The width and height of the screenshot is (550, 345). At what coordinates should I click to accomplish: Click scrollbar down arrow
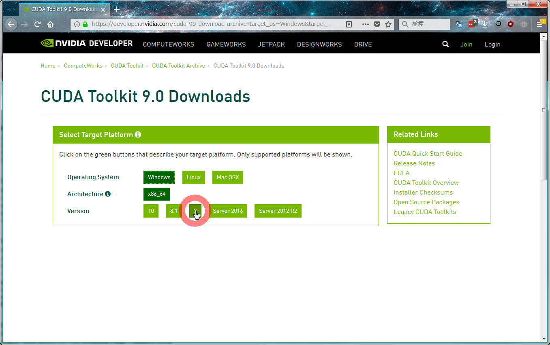pos(544,339)
